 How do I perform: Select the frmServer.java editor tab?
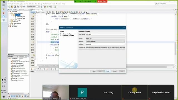36,10
